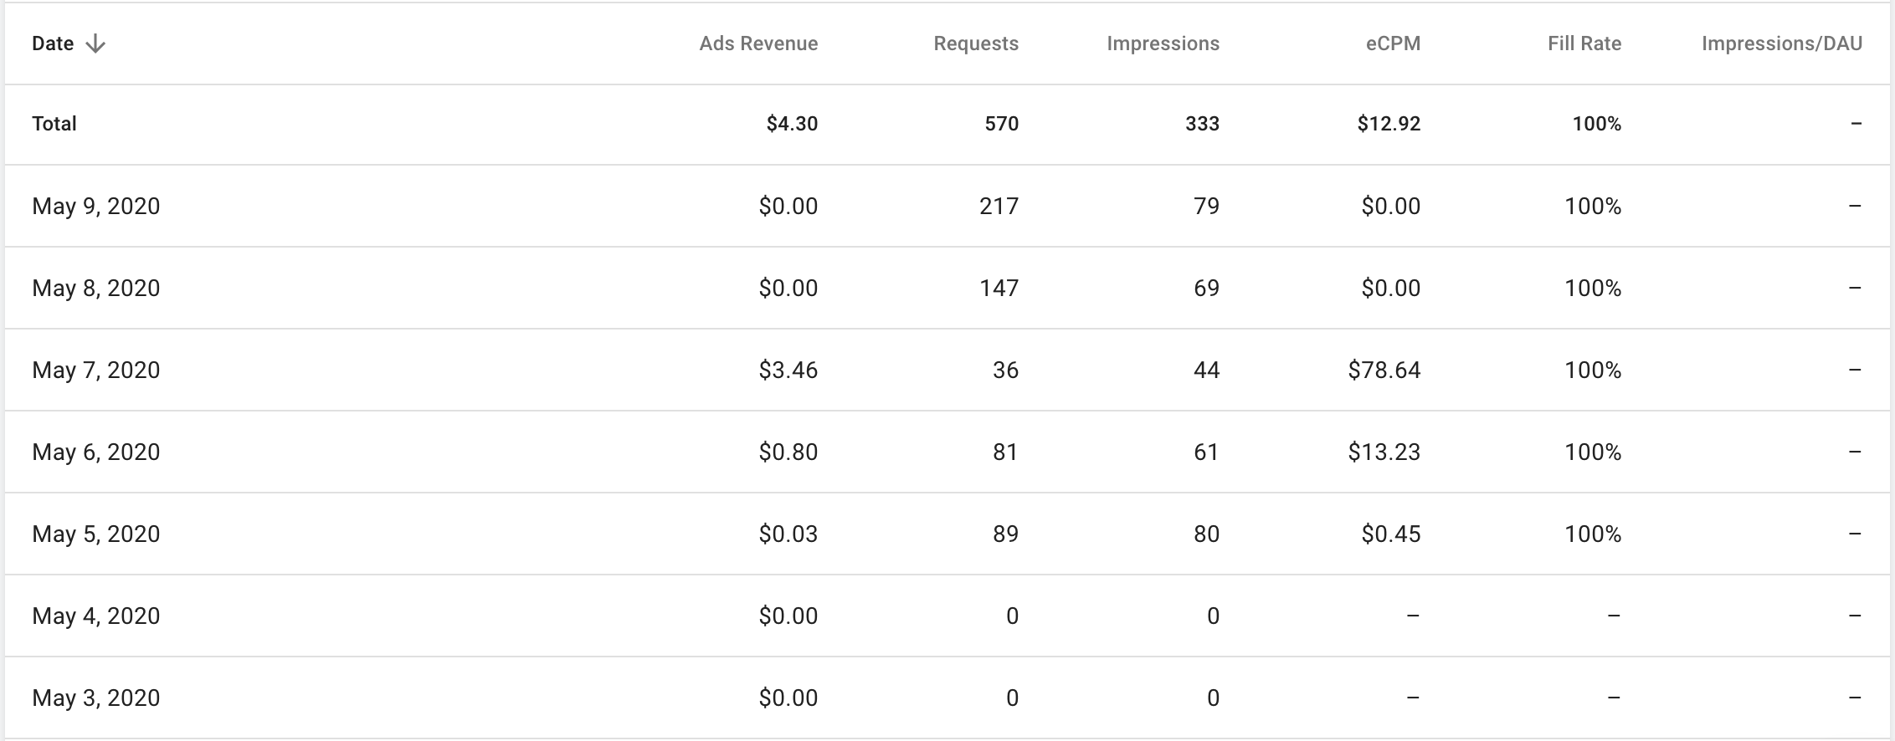Click the Impressions/DAU column header
This screenshot has width=1895, height=741.
coord(1781,44)
